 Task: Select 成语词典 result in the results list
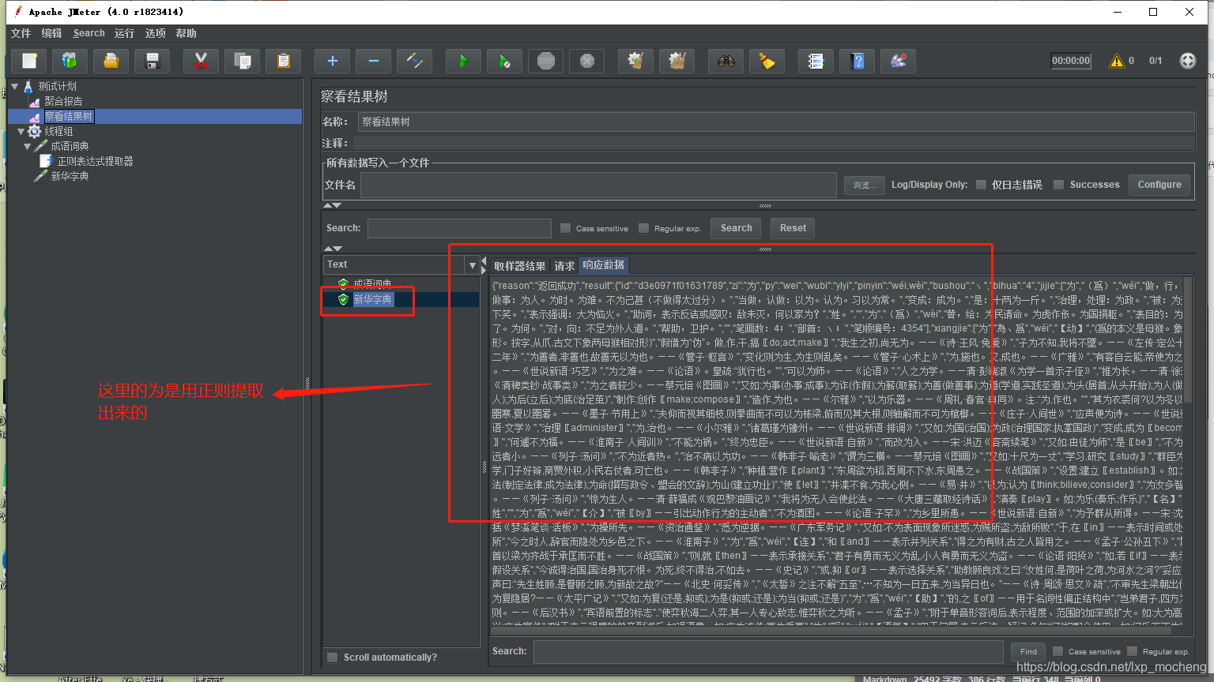(x=372, y=284)
